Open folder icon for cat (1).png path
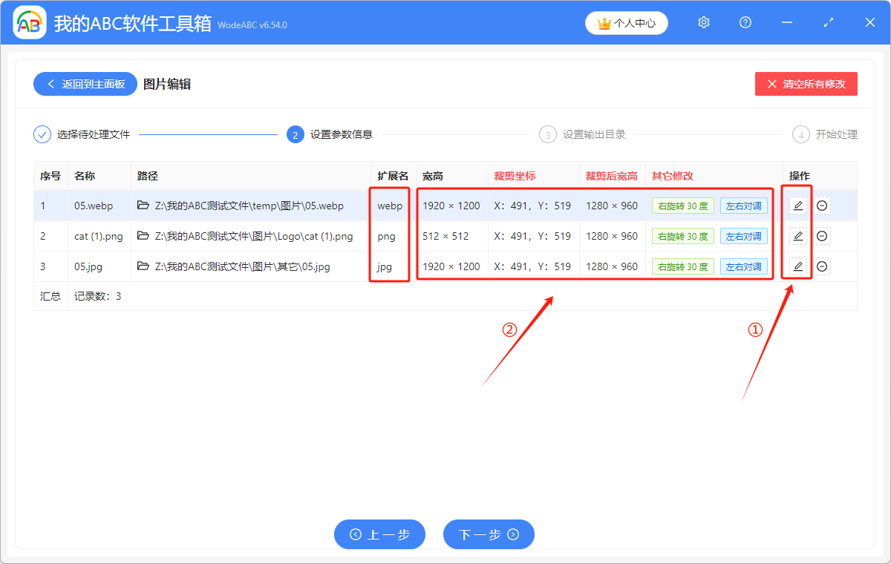This screenshot has height=564, width=891. pos(143,236)
